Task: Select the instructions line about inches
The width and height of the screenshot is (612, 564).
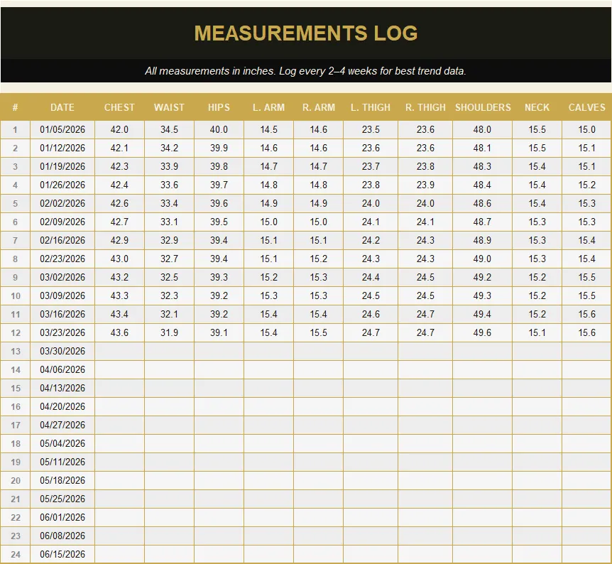Action: pos(305,71)
